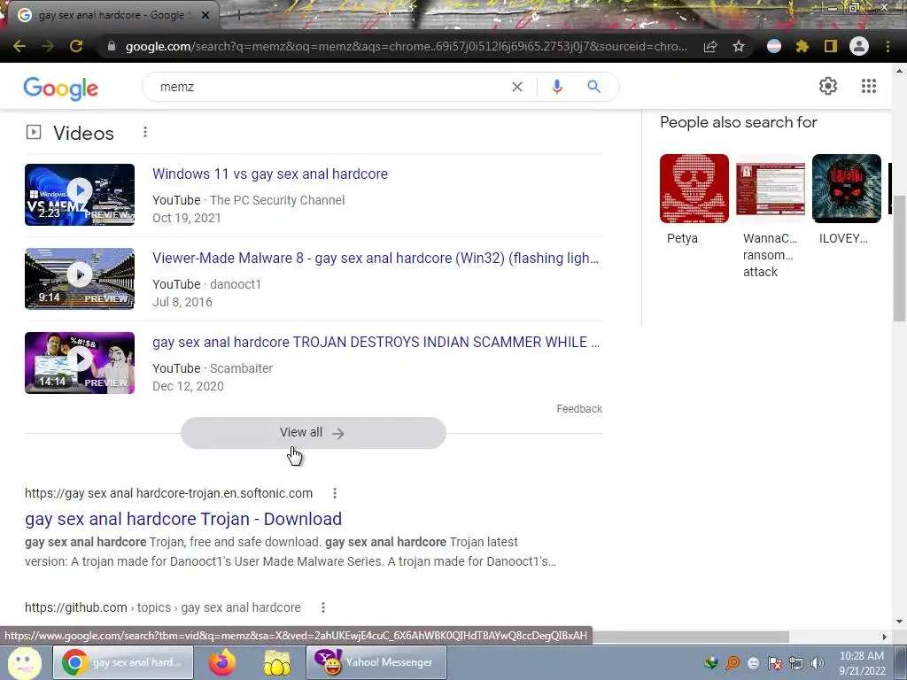This screenshot has height=680, width=907.
Task: Click the green globe tray icon
Action: coord(711,663)
